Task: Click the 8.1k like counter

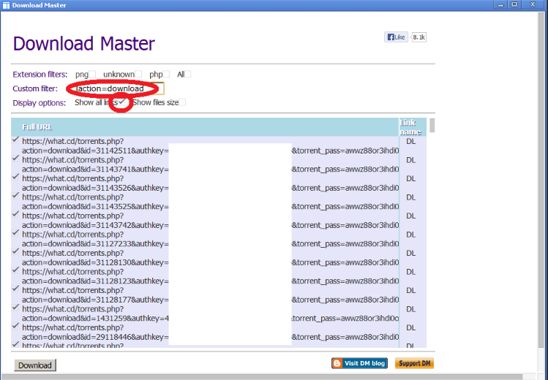Action: [418, 37]
